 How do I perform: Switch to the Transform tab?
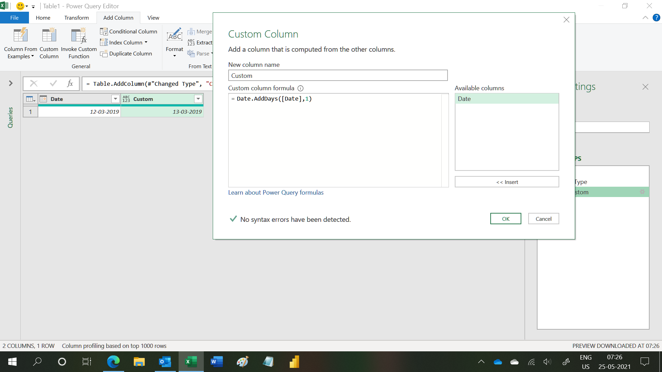tap(77, 18)
